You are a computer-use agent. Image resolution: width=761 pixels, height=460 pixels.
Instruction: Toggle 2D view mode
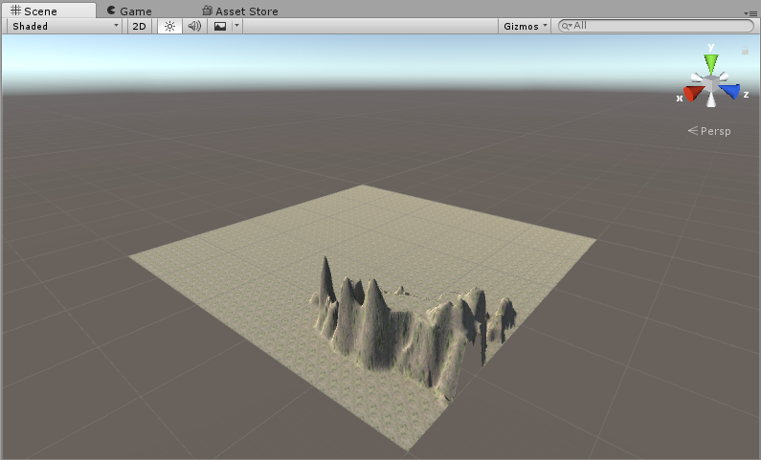tap(139, 26)
